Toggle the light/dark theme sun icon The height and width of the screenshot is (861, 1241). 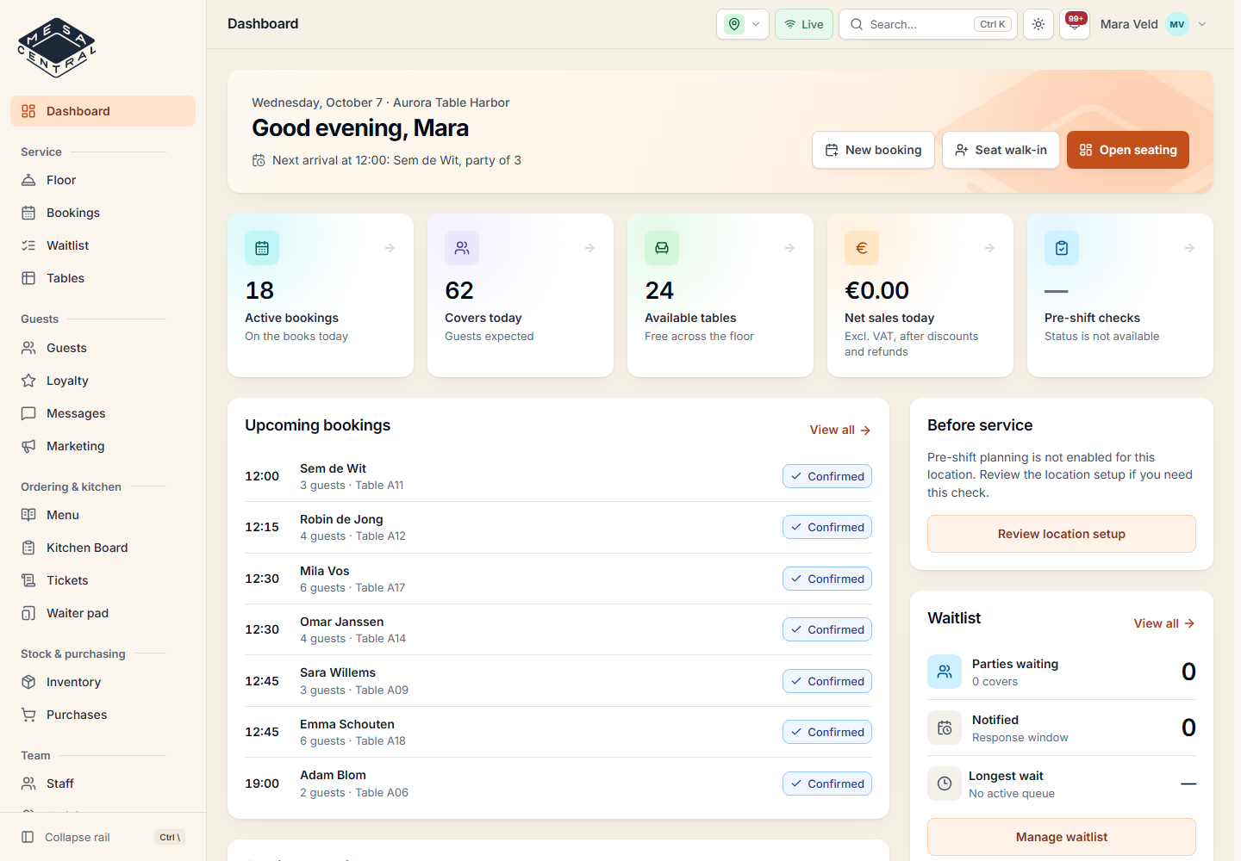pos(1038,24)
